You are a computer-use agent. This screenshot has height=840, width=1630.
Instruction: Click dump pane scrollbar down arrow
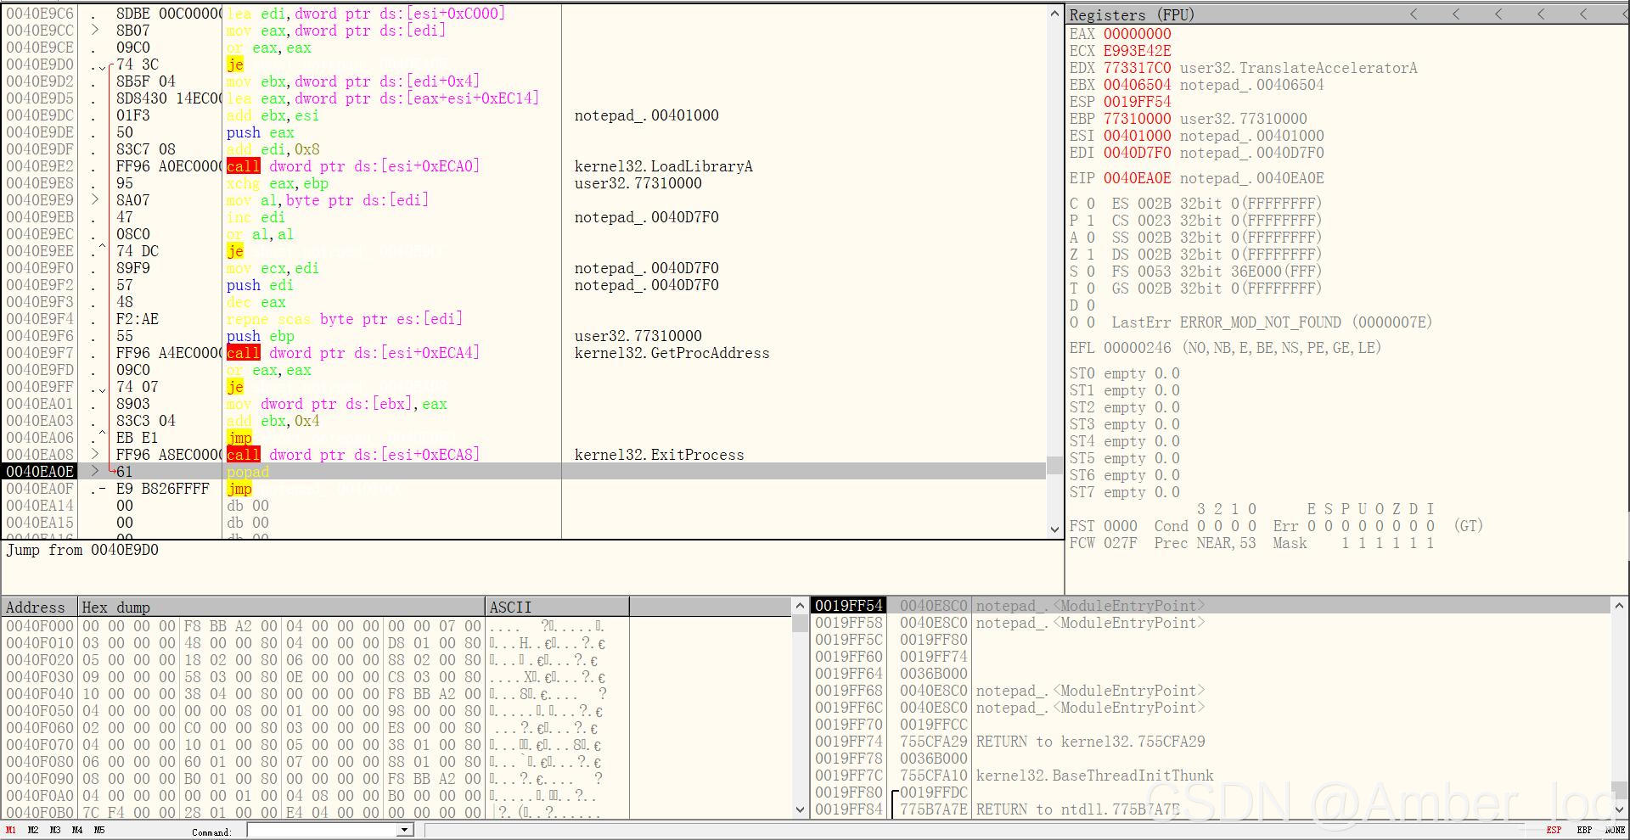(800, 810)
